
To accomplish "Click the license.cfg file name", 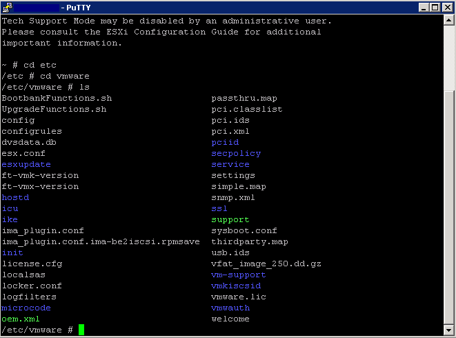I will pos(32,264).
